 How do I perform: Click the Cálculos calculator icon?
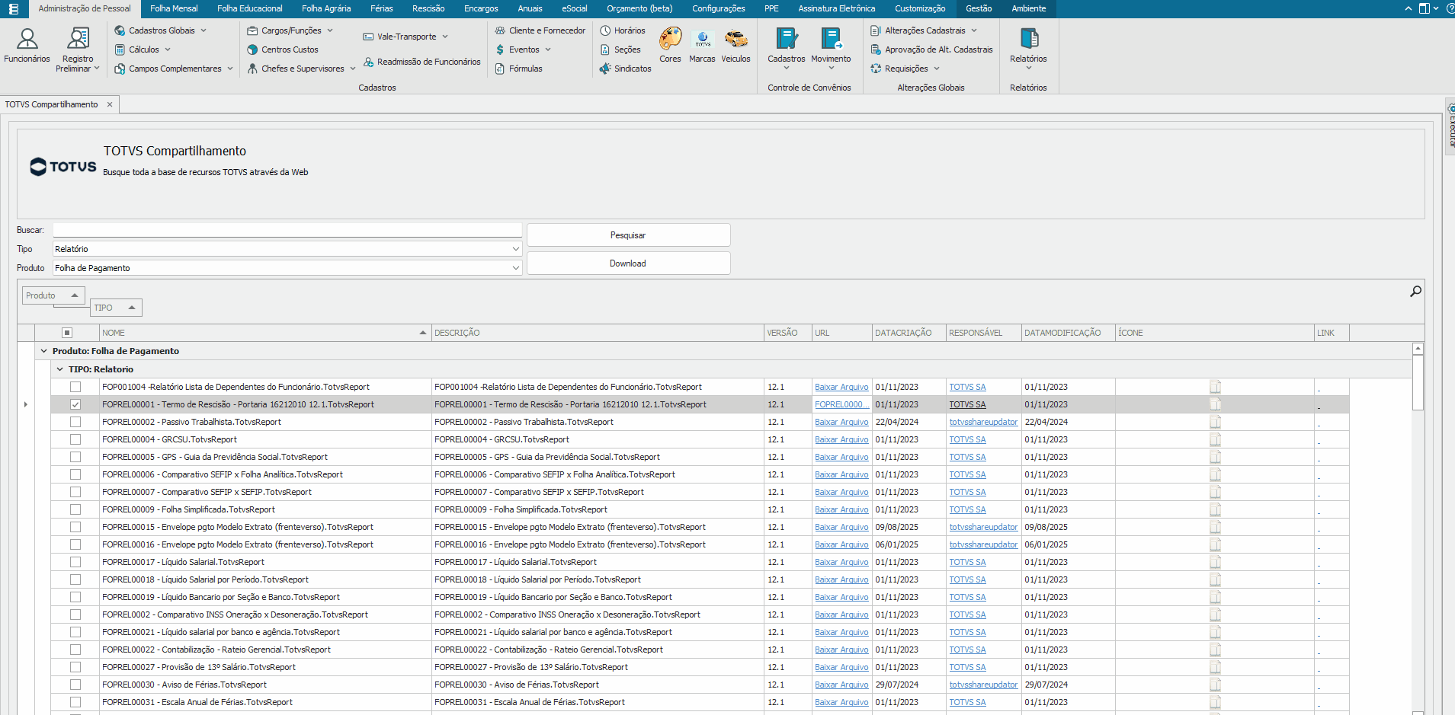[x=120, y=49]
